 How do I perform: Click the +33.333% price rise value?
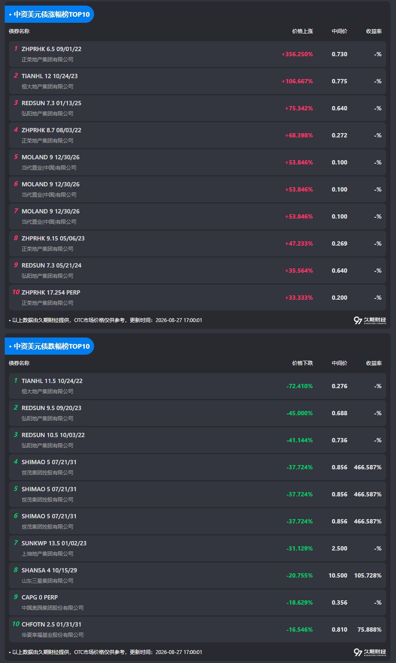tap(299, 298)
